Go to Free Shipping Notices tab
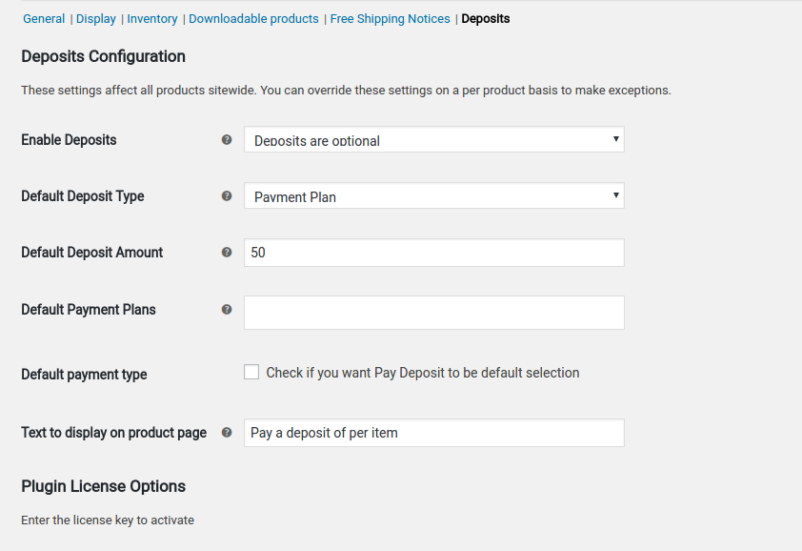Screen dimensions: 802x551 pos(391,19)
